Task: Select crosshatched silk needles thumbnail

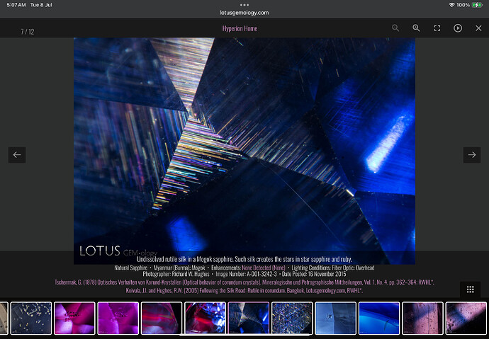Action: (x=292, y=318)
